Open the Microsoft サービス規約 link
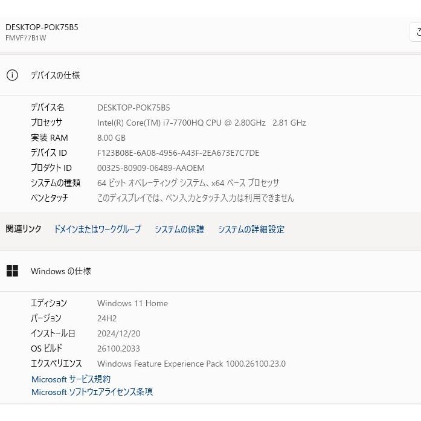Viewport: 421px width, 421px height. [71, 379]
